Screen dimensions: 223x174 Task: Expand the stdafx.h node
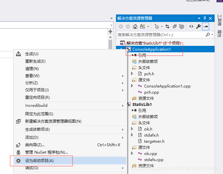pyautogui.click(x=132, y=135)
